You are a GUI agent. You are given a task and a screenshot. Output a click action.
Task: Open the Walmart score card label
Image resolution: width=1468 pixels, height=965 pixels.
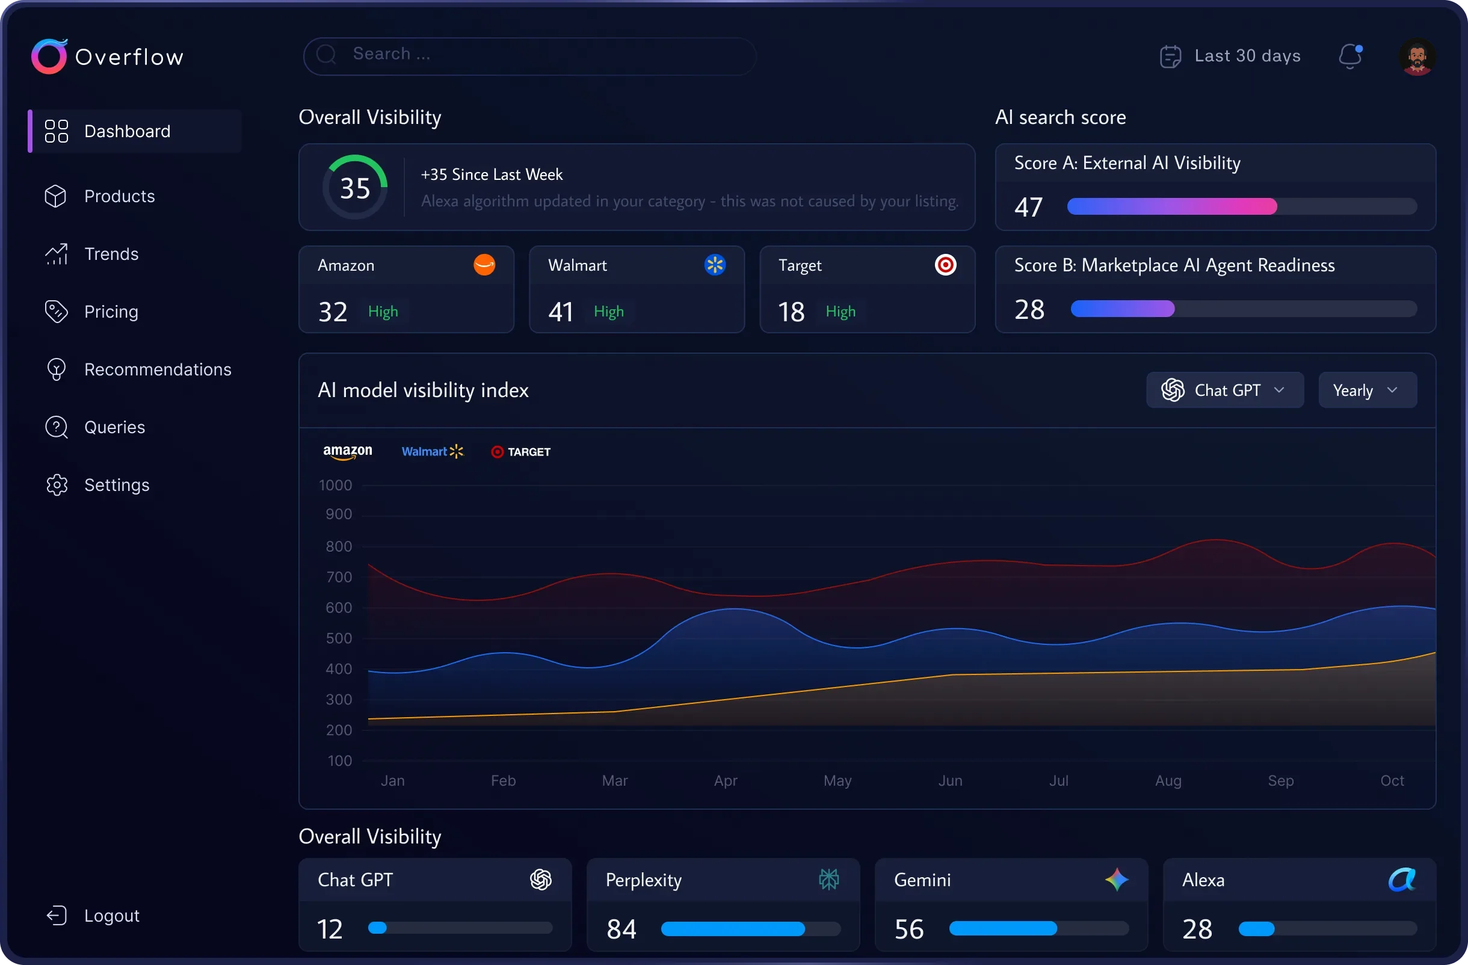(578, 265)
